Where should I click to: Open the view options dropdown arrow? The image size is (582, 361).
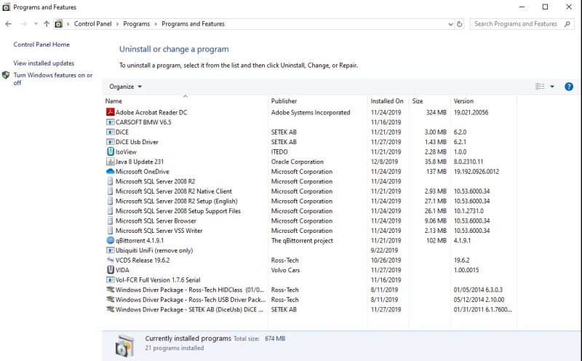(552, 87)
